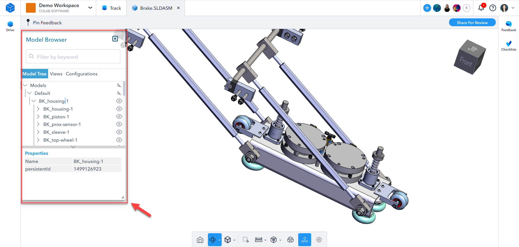The image size is (519, 247).
Task: Click the explode view icon
Action: pyautogui.click(x=291, y=240)
